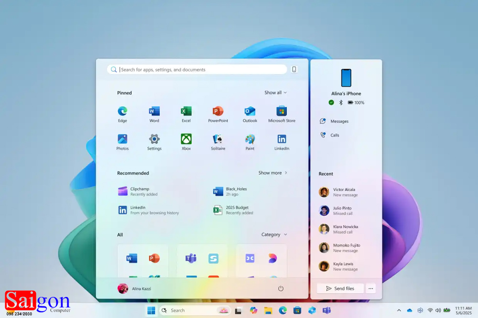Start the Solitaire game

[x=218, y=139]
